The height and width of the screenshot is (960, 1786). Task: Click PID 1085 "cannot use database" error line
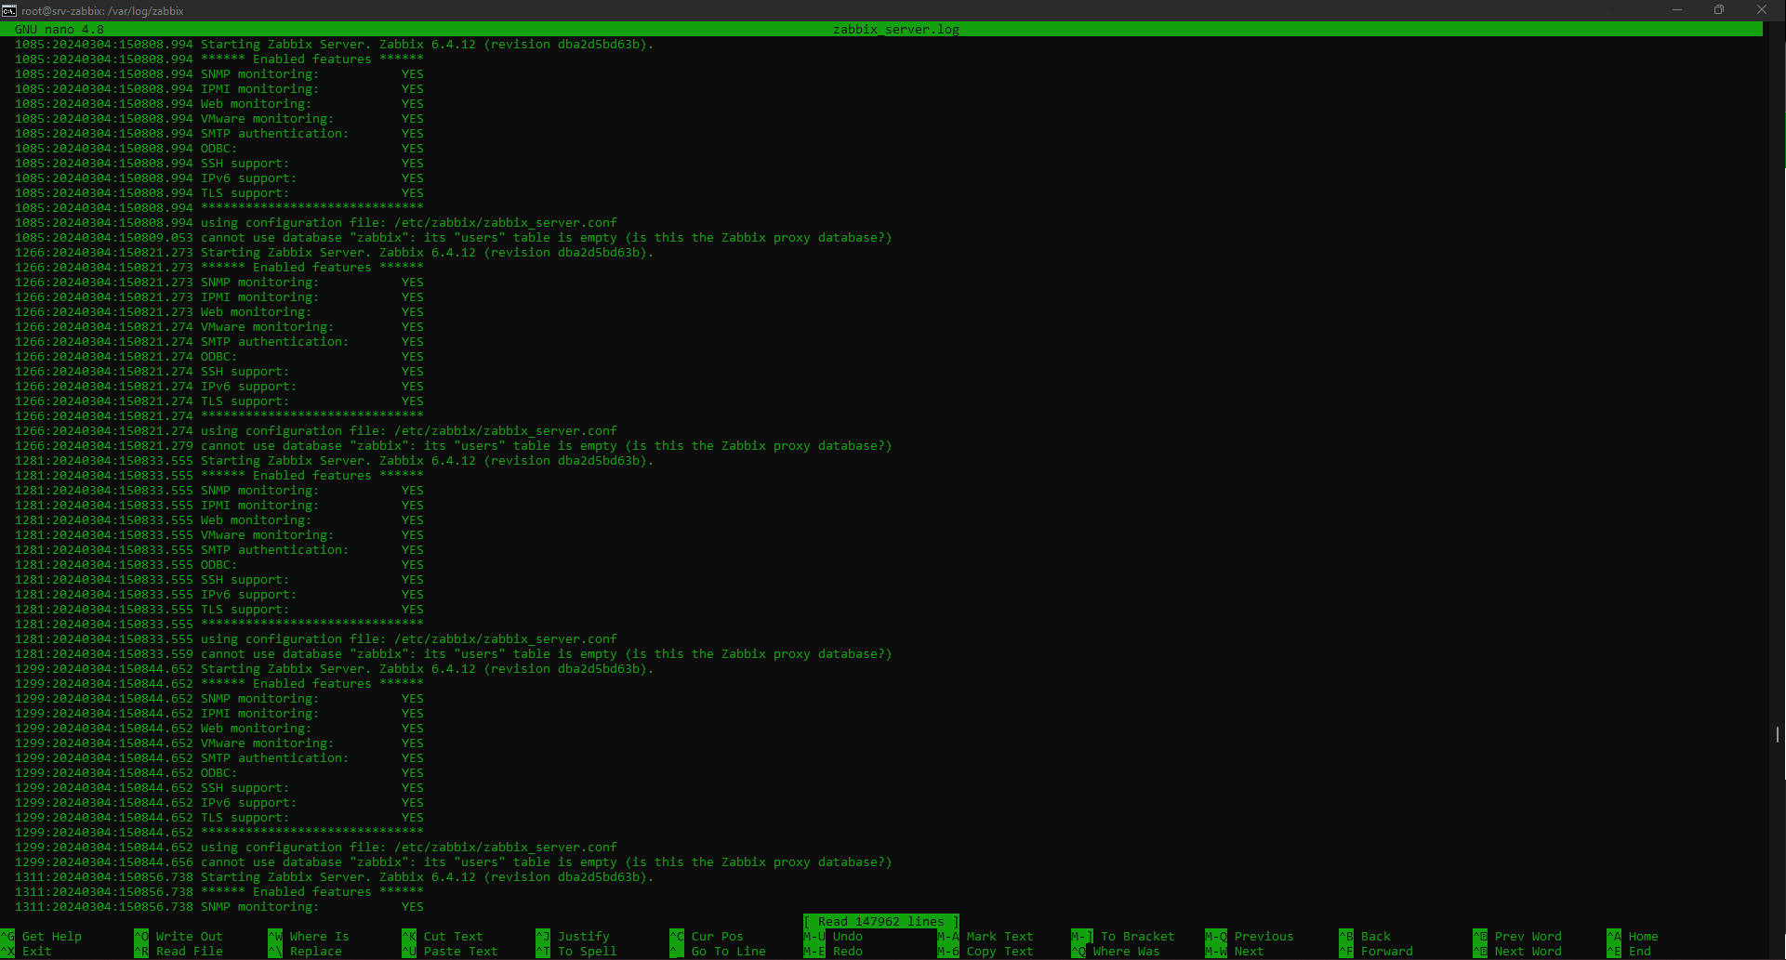(x=454, y=238)
